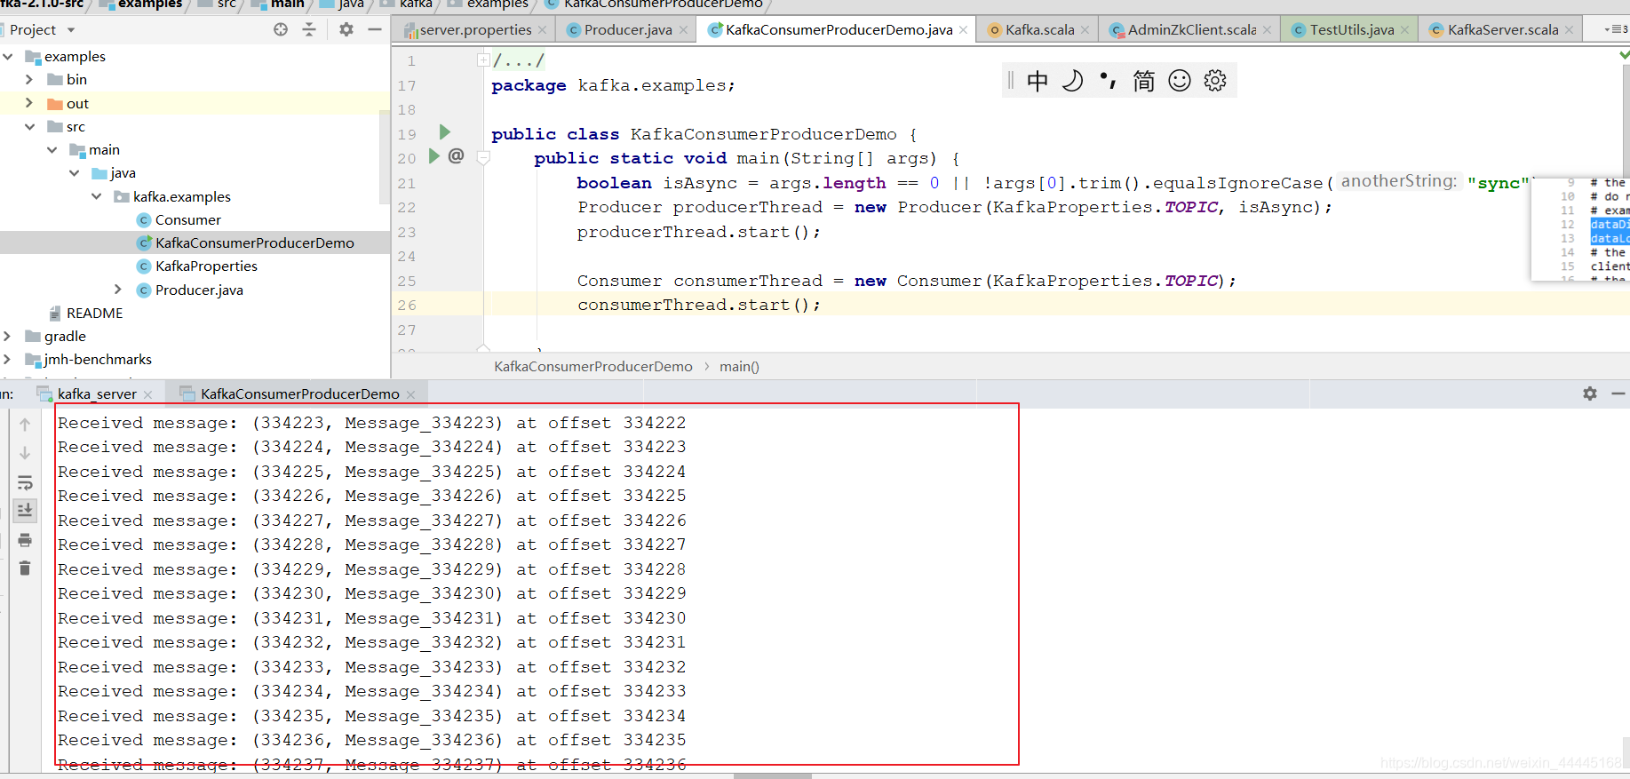The width and height of the screenshot is (1630, 779).
Task: Click the up arrow in Run console sidebar
Action: (25, 425)
